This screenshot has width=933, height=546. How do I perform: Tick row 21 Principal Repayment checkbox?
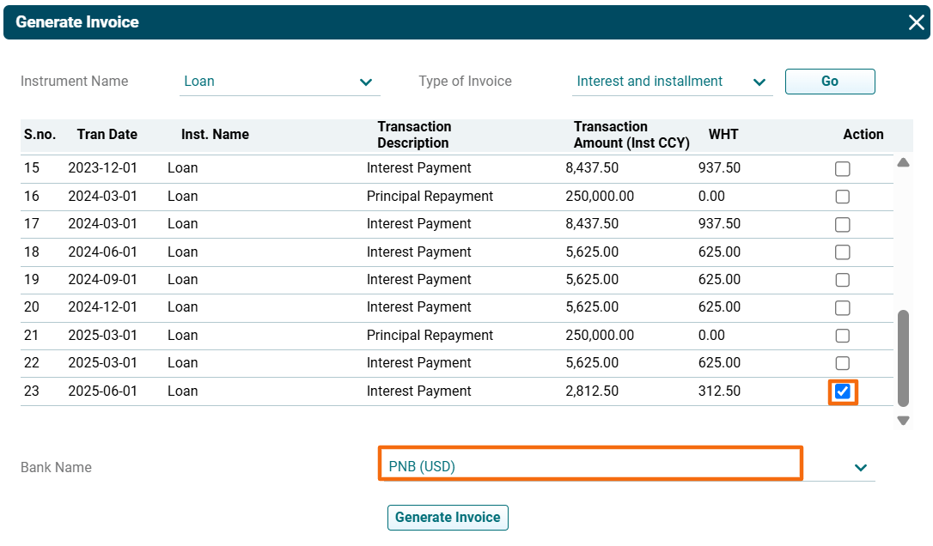tap(843, 336)
